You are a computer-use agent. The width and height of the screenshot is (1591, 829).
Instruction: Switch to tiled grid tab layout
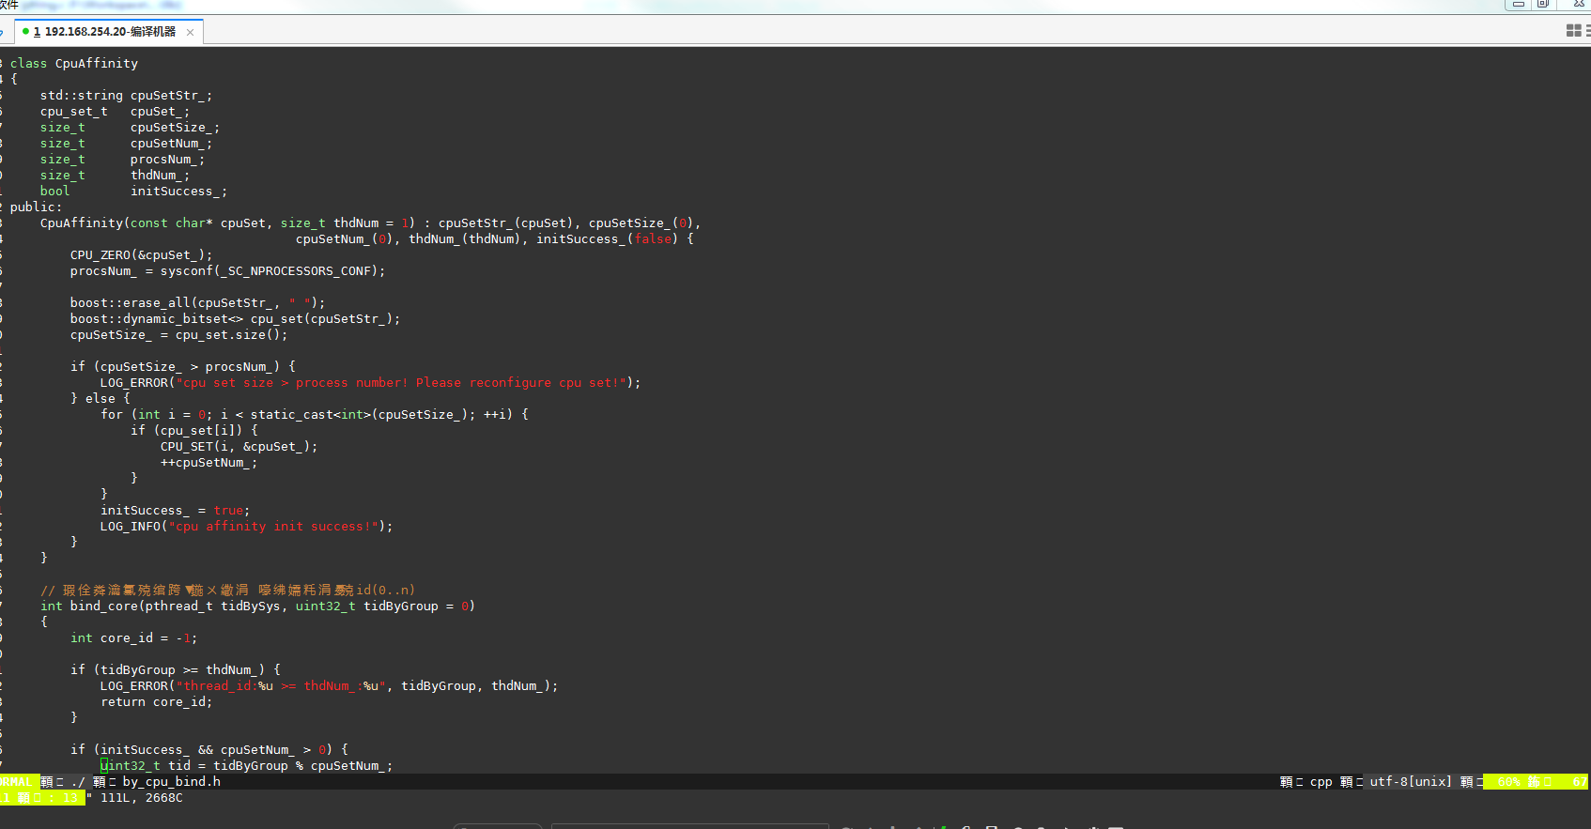pos(1573,31)
